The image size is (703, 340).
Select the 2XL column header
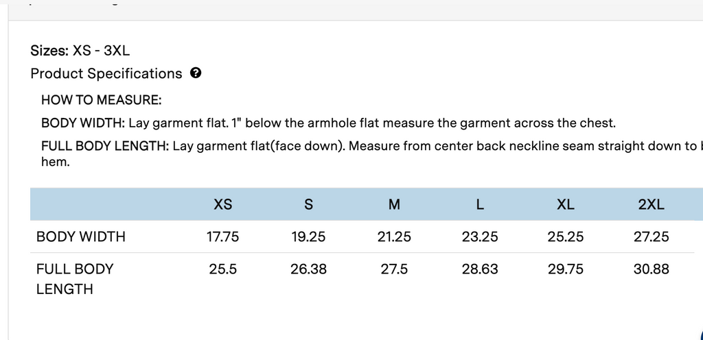(x=651, y=204)
